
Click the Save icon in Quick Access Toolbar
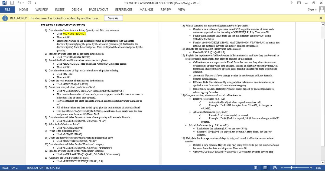pos(12,3)
